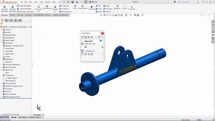Image resolution: width=215 pixels, height=121 pixels.
Task: Open the Motion Study 1 tab
Action: pos(35,117)
